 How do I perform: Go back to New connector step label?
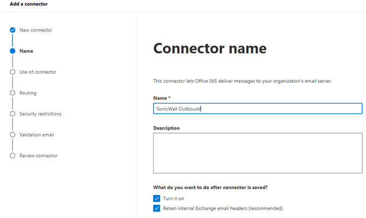pyautogui.click(x=36, y=30)
